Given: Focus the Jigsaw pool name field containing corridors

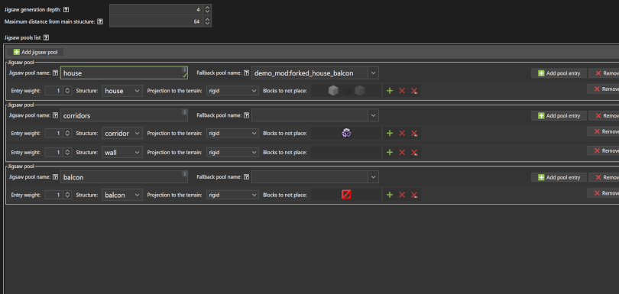Looking at the screenshot, I should [124, 115].
